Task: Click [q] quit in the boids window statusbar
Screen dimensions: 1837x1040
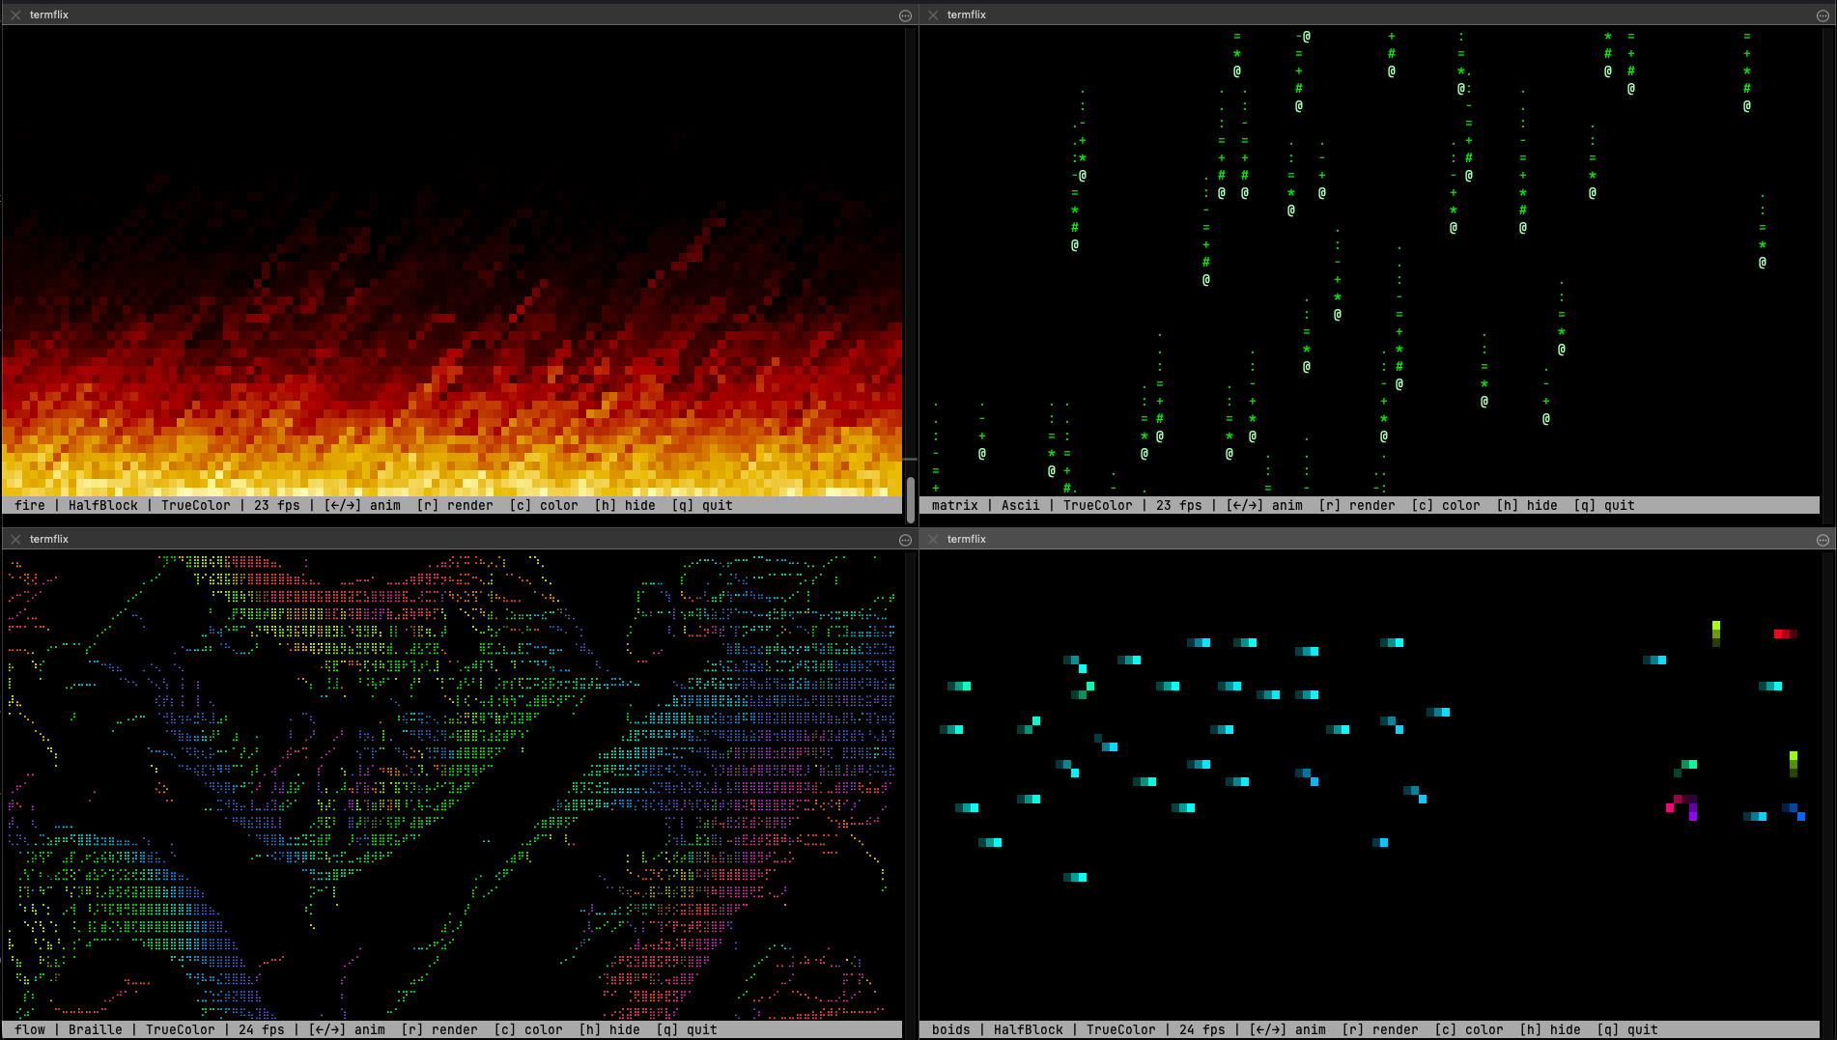Action: coord(1628,1029)
